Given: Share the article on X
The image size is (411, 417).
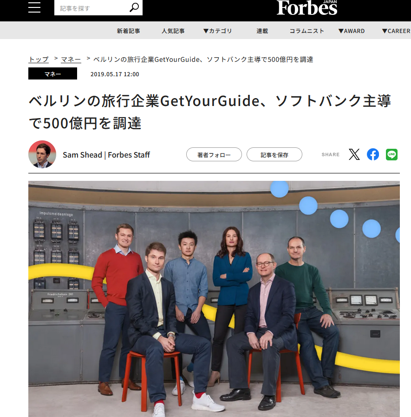Looking at the screenshot, I should [x=354, y=154].
